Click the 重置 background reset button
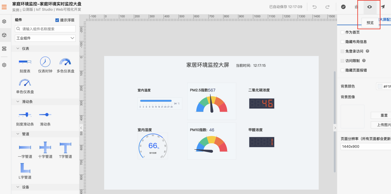The image size is (391, 194). (x=381, y=115)
